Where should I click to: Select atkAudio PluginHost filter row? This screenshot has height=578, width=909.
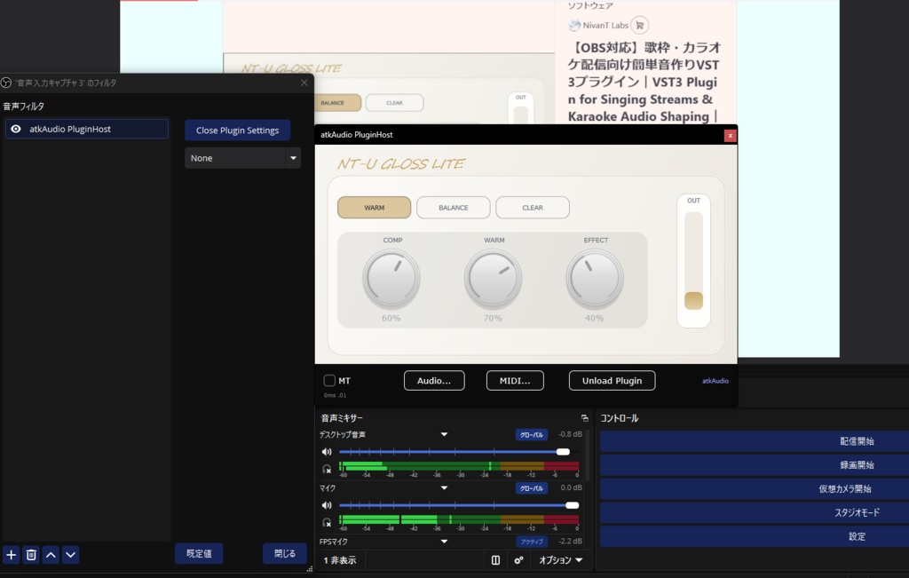[x=87, y=129]
